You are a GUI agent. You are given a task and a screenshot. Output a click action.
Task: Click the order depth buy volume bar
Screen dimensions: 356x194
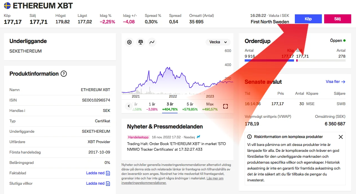pyautogui.click(x=269, y=60)
